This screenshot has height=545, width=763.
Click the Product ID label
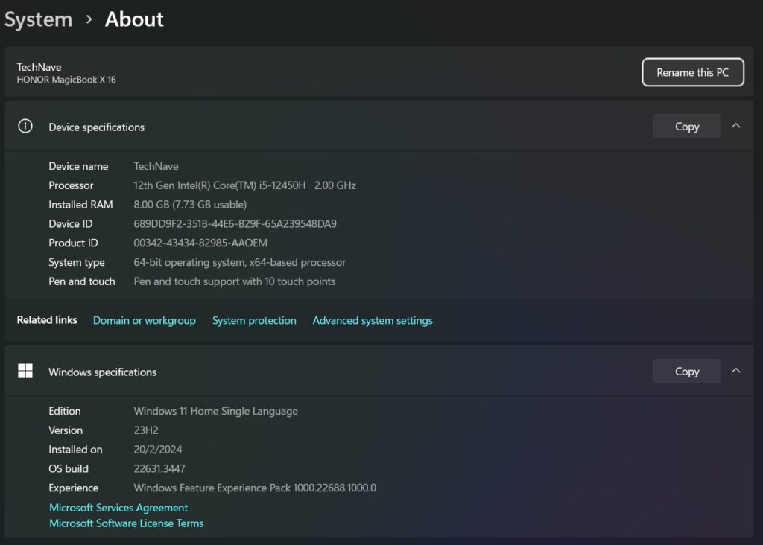tap(73, 243)
